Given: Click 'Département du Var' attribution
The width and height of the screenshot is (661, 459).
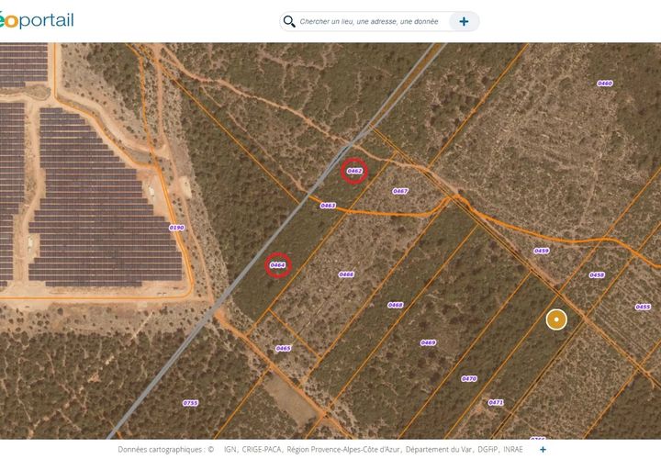Looking at the screenshot, I should (x=439, y=449).
